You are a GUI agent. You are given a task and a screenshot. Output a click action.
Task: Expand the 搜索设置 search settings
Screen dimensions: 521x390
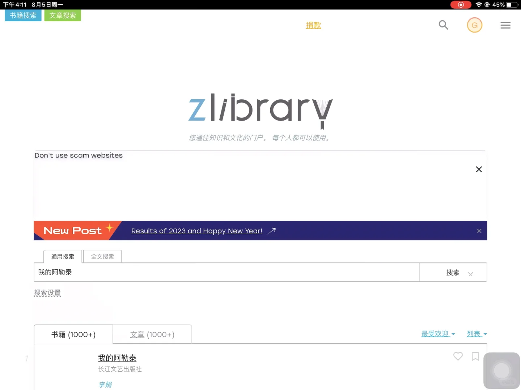(x=47, y=293)
